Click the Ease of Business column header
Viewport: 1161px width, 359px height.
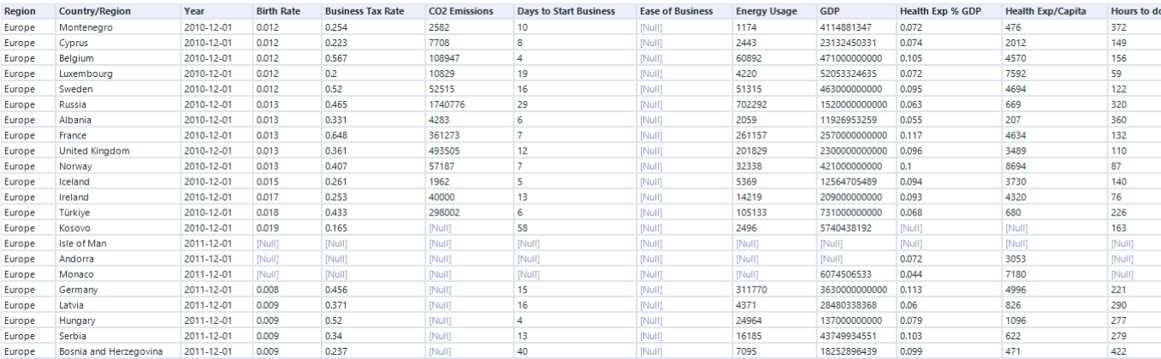[x=684, y=11]
